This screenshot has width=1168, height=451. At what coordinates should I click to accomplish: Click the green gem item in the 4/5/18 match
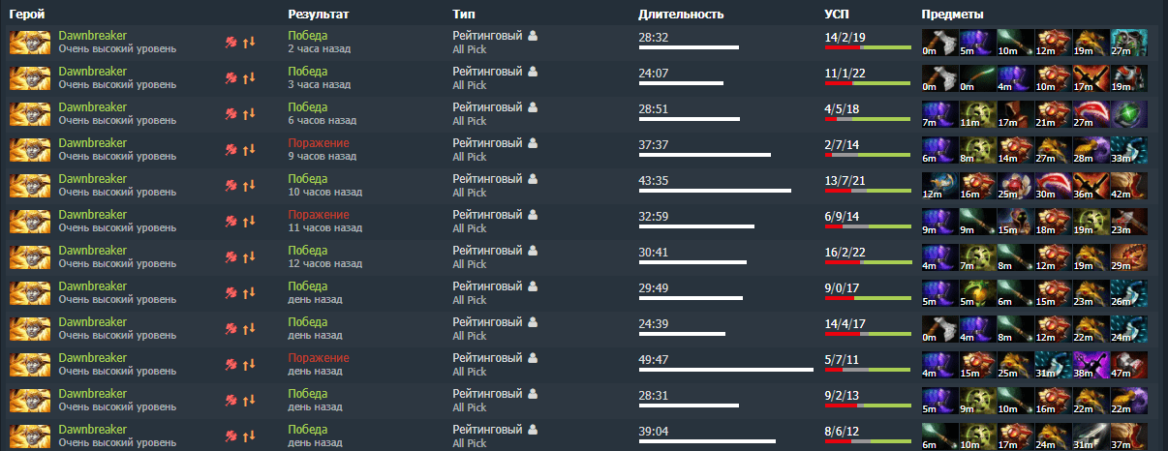(x=1129, y=114)
